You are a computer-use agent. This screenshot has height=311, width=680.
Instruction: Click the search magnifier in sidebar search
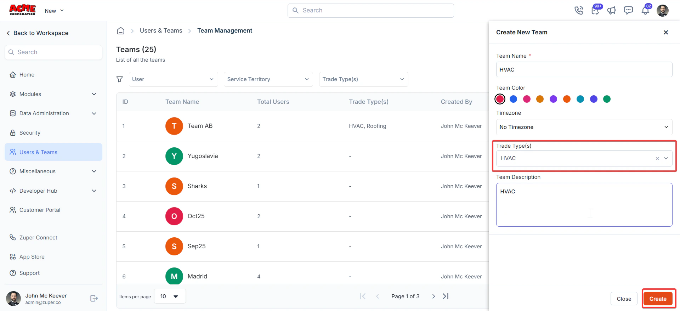[11, 52]
